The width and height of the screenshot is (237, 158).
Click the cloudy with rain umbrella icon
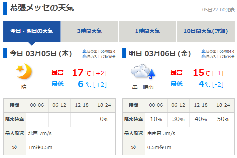pos(143,72)
